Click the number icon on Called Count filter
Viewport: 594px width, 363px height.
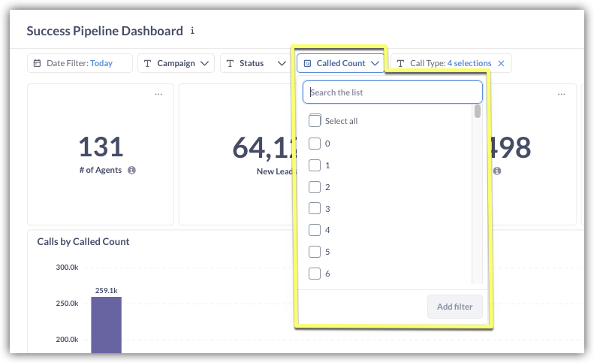click(x=306, y=64)
